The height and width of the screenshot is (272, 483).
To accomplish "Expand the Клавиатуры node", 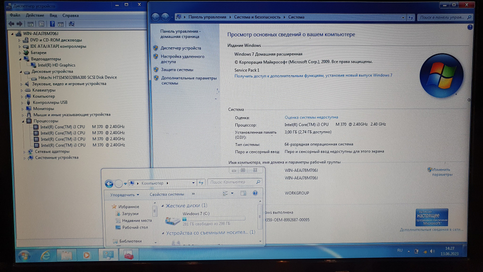I will click(22, 90).
